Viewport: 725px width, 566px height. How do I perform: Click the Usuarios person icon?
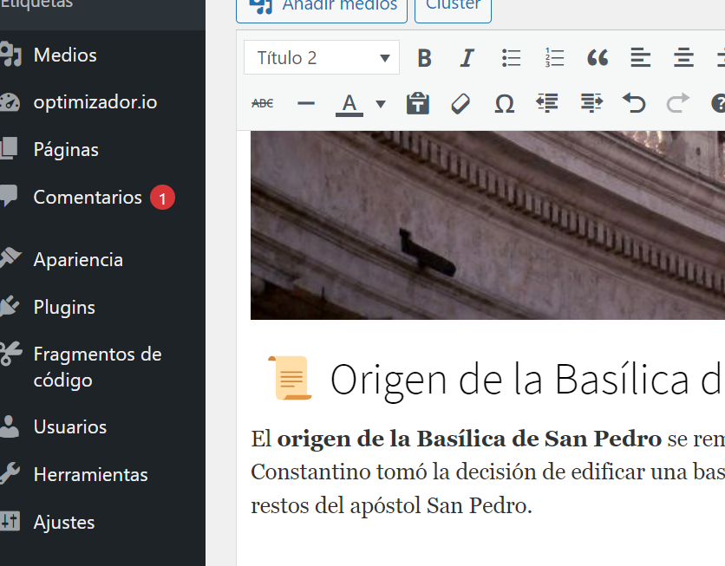pos(10,426)
